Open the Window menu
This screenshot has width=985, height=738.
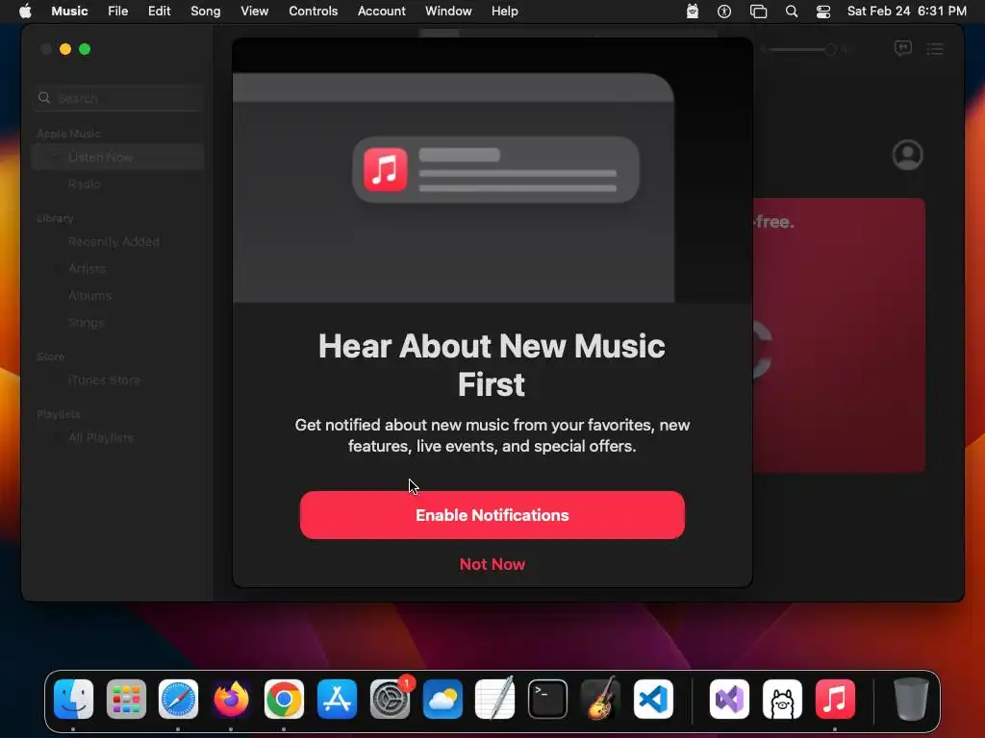[x=448, y=12]
